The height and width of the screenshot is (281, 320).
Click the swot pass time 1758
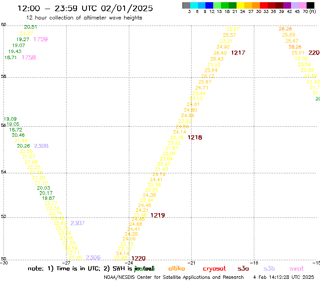29,57
